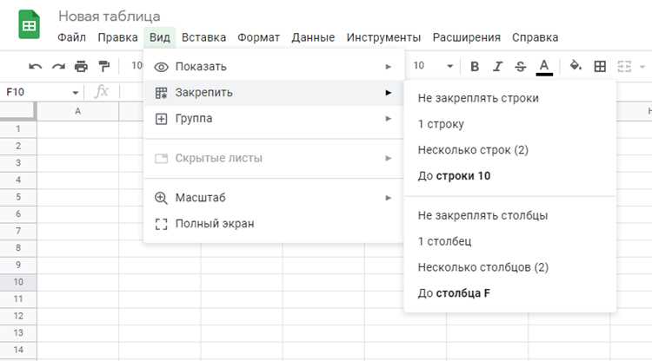Click the Скрытые листы entry

point(274,158)
